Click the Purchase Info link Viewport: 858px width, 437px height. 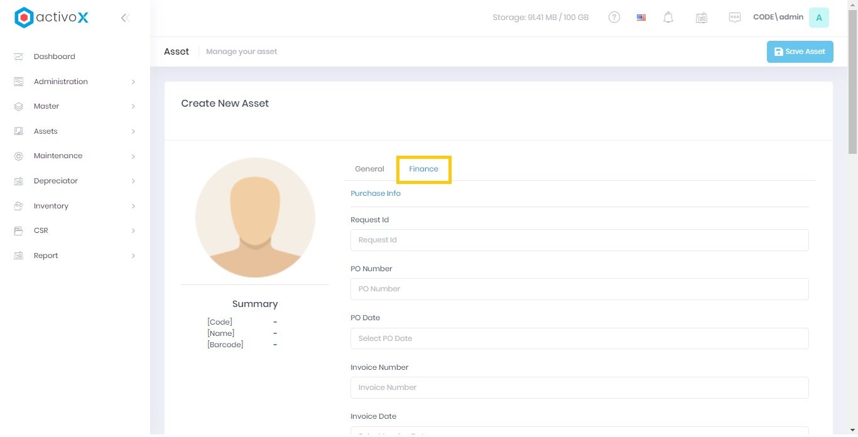tap(376, 193)
